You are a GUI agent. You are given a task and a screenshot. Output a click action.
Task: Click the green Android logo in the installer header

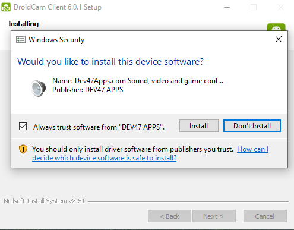(x=276, y=27)
